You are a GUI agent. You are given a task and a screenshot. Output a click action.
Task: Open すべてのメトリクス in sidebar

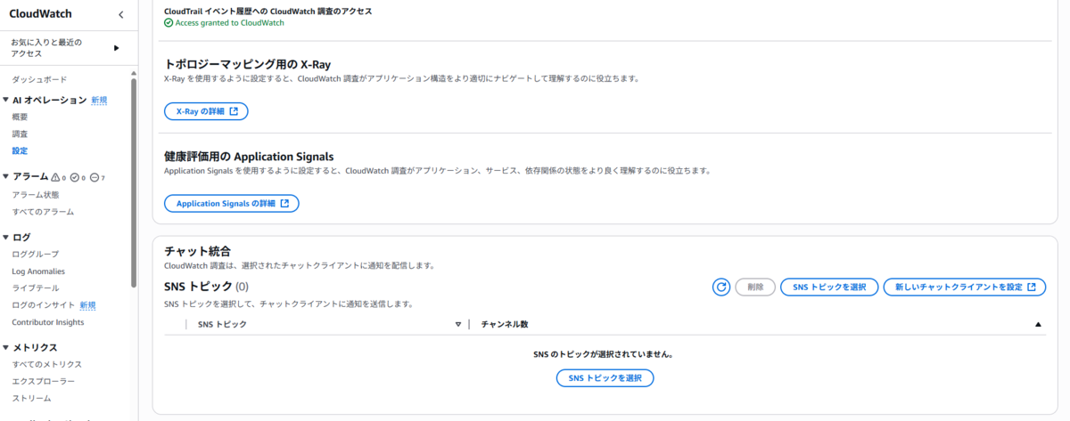[47, 364]
